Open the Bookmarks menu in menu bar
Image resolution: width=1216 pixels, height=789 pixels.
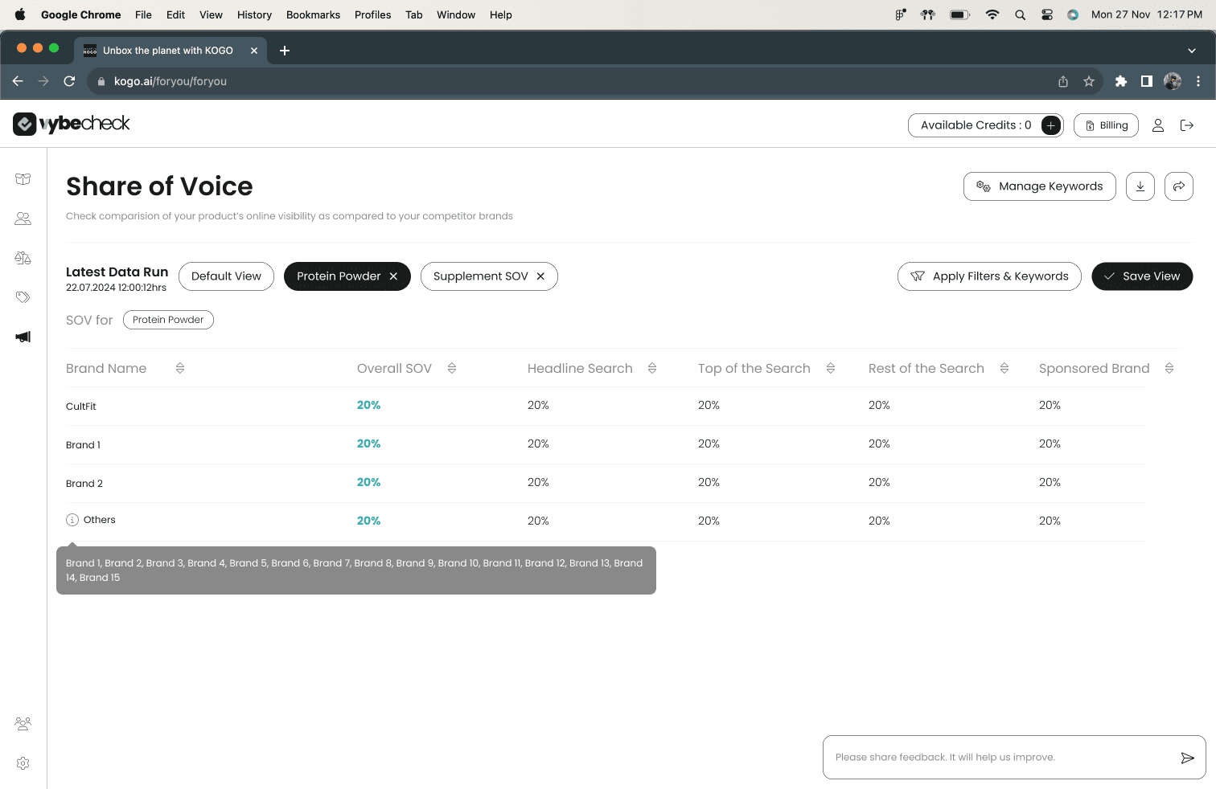pos(313,14)
